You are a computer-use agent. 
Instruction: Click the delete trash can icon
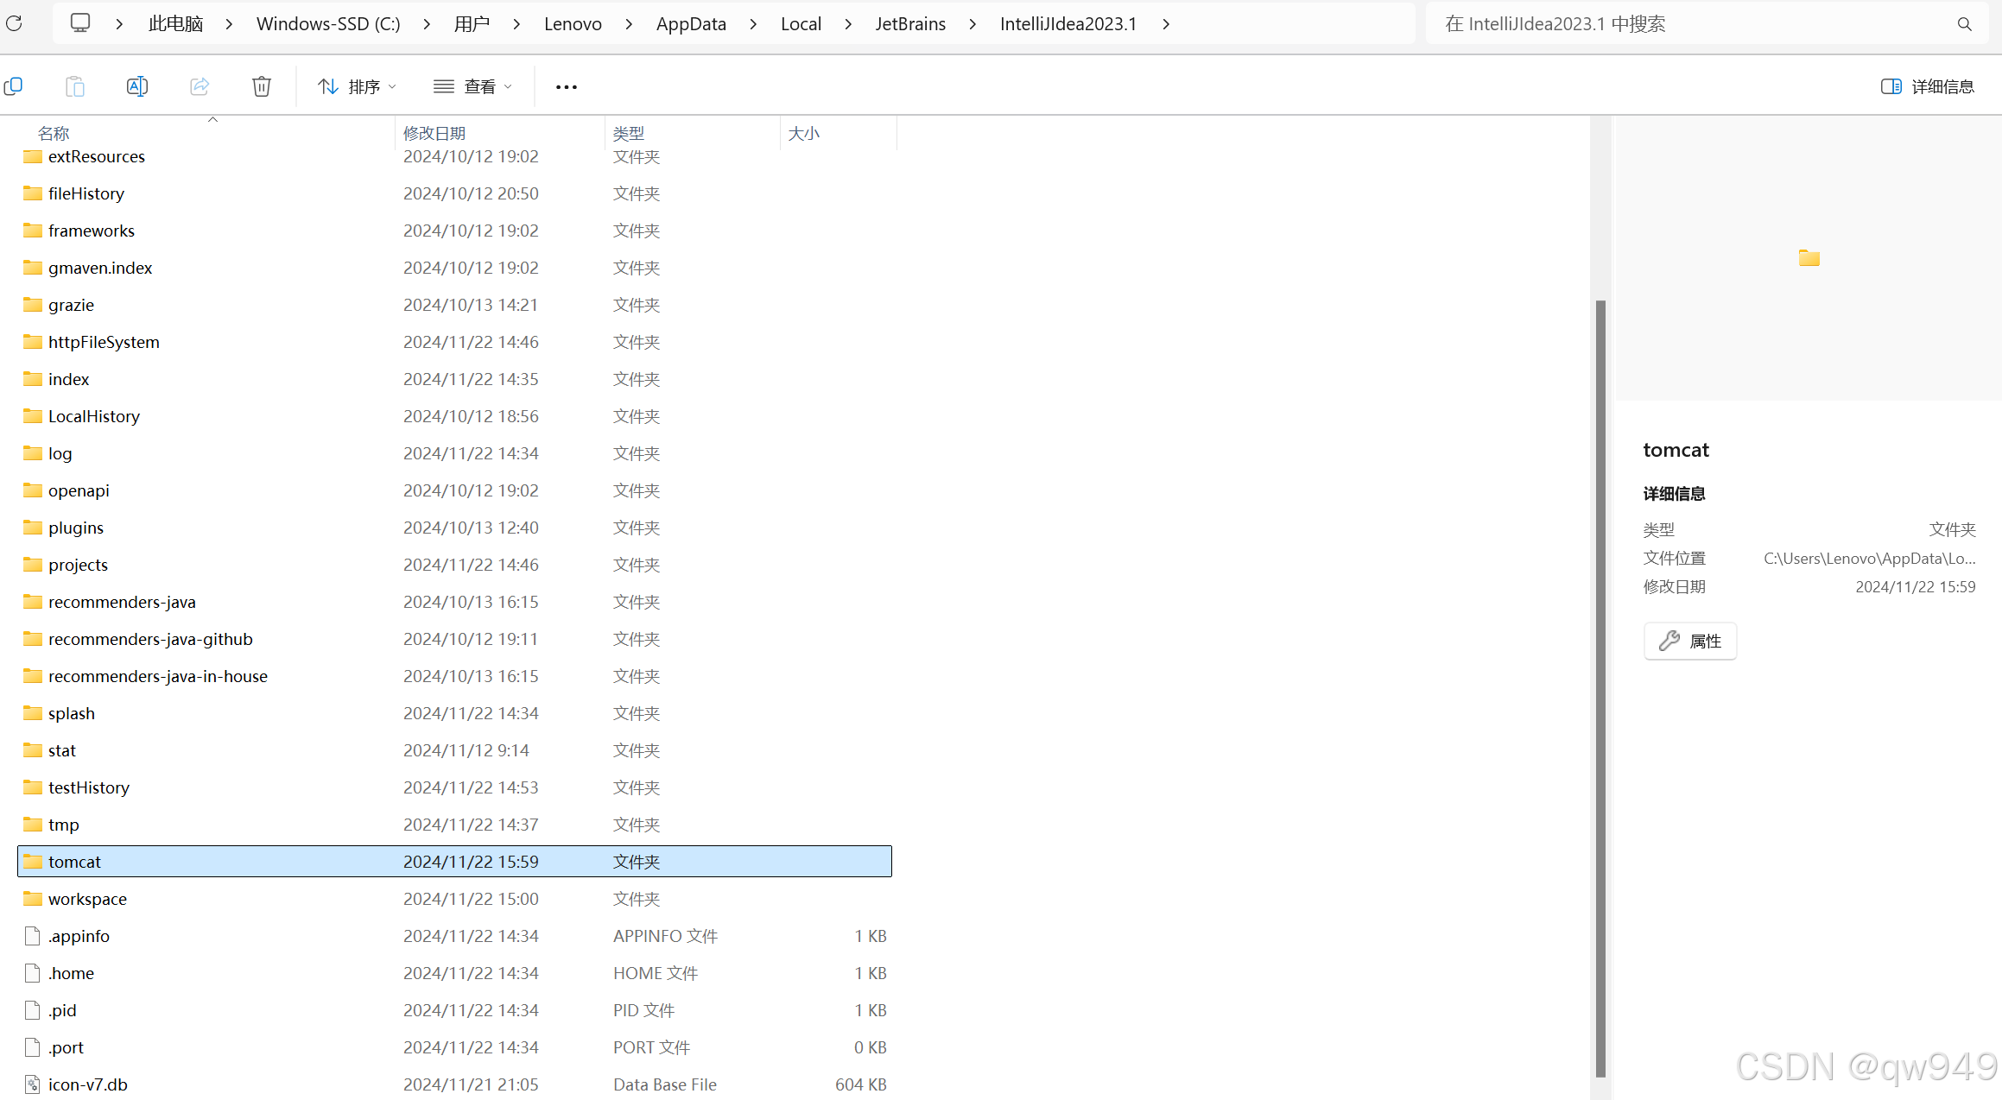pyautogui.click(x=262, y=86)
